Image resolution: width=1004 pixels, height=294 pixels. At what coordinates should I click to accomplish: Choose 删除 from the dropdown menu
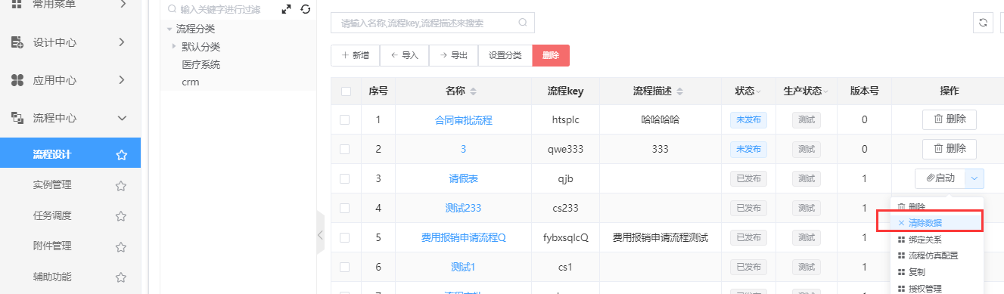pos(936,206)
